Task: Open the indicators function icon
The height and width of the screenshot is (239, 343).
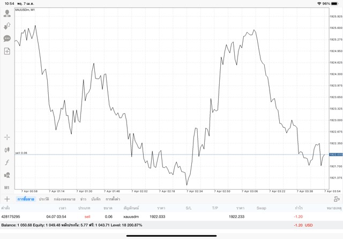Action: coord(7,163)
